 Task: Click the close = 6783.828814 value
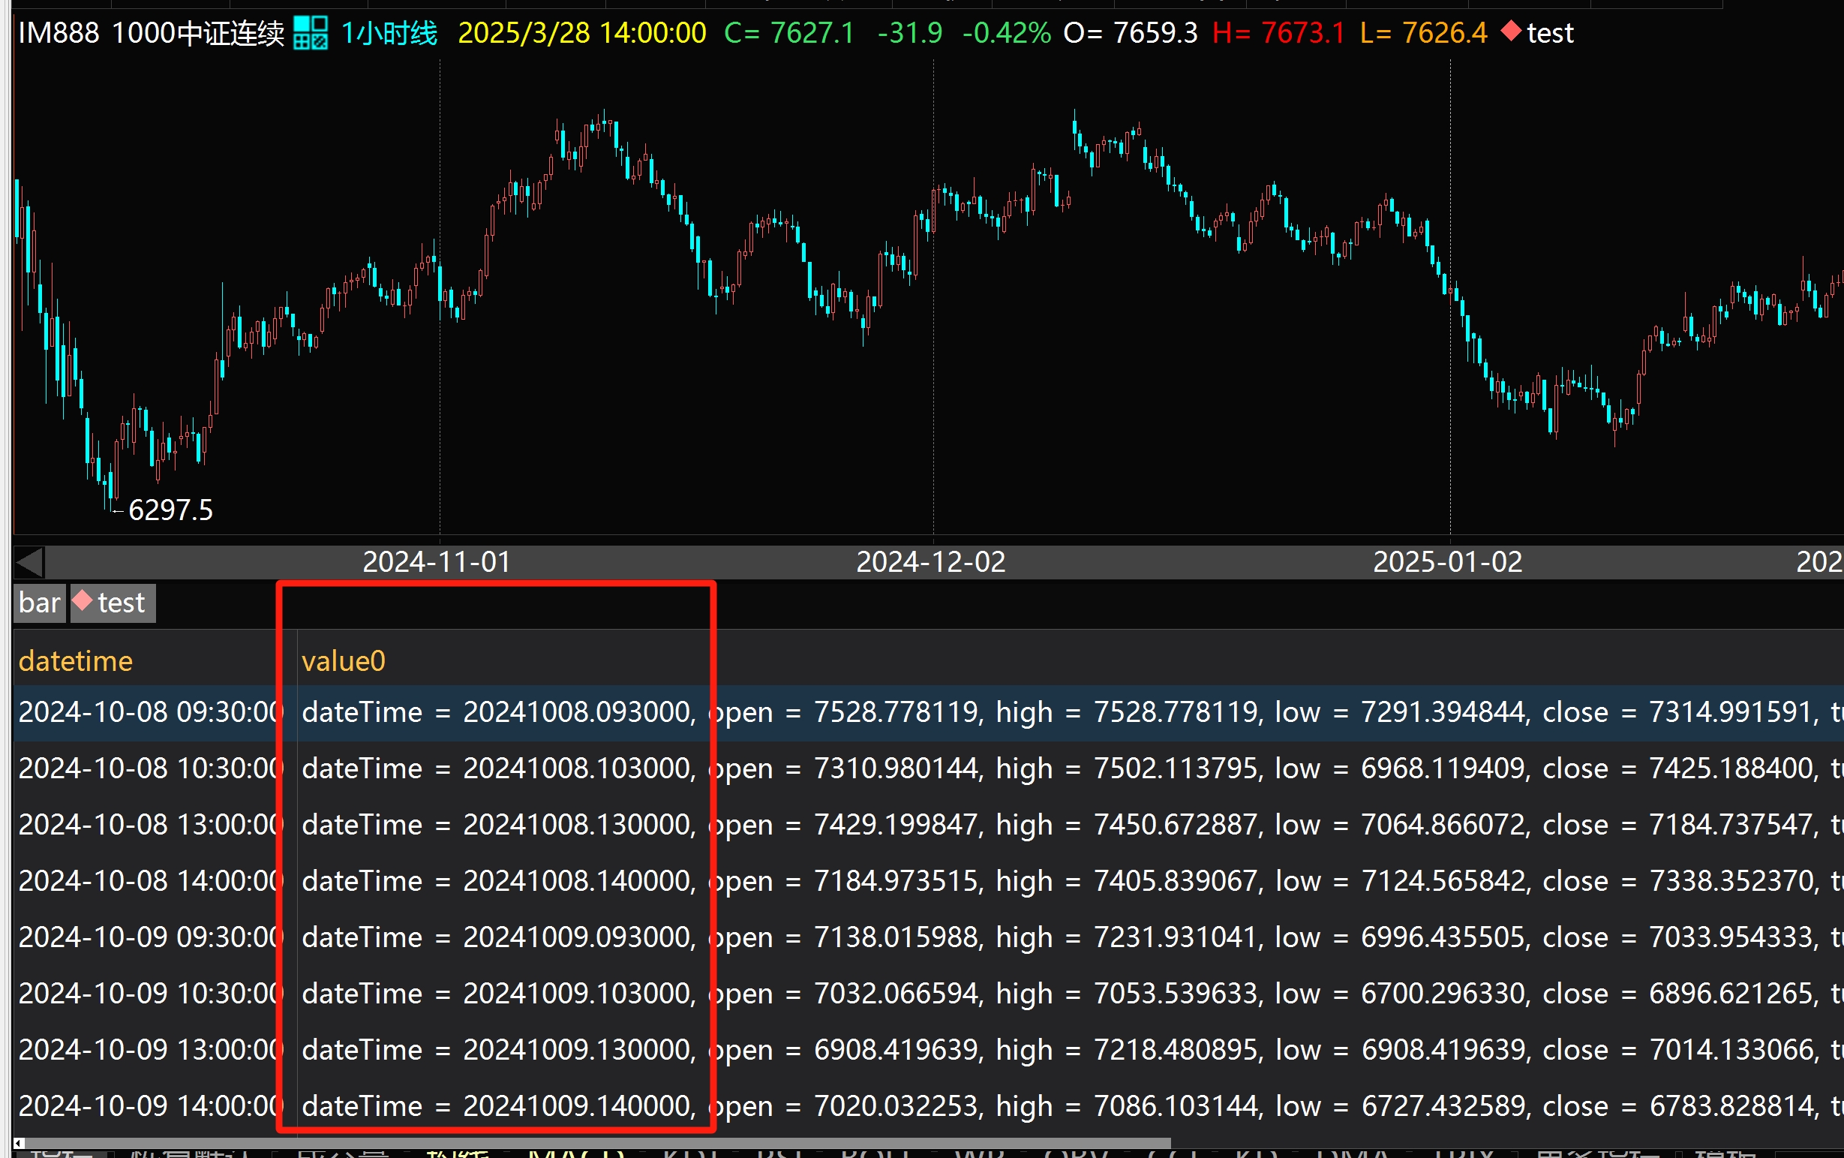pyautogui.click(x=1680, y=1106)
